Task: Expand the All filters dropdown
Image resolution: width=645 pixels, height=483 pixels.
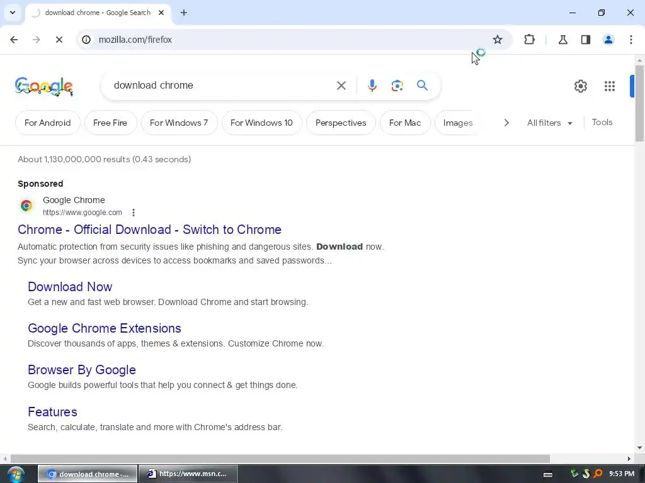Action: [x=549, y=123]
